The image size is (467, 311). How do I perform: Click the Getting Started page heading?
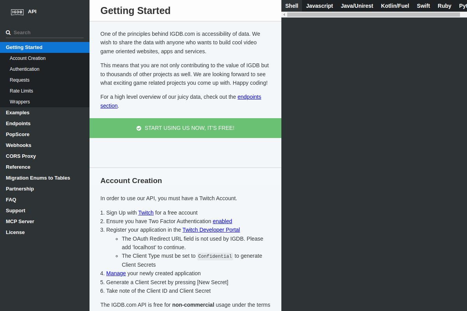tap(135, 10)
